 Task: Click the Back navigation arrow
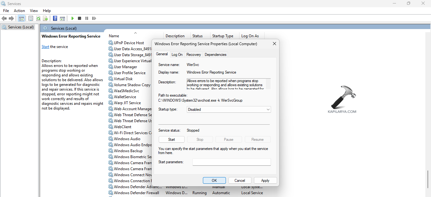click(x=4, y=18)
